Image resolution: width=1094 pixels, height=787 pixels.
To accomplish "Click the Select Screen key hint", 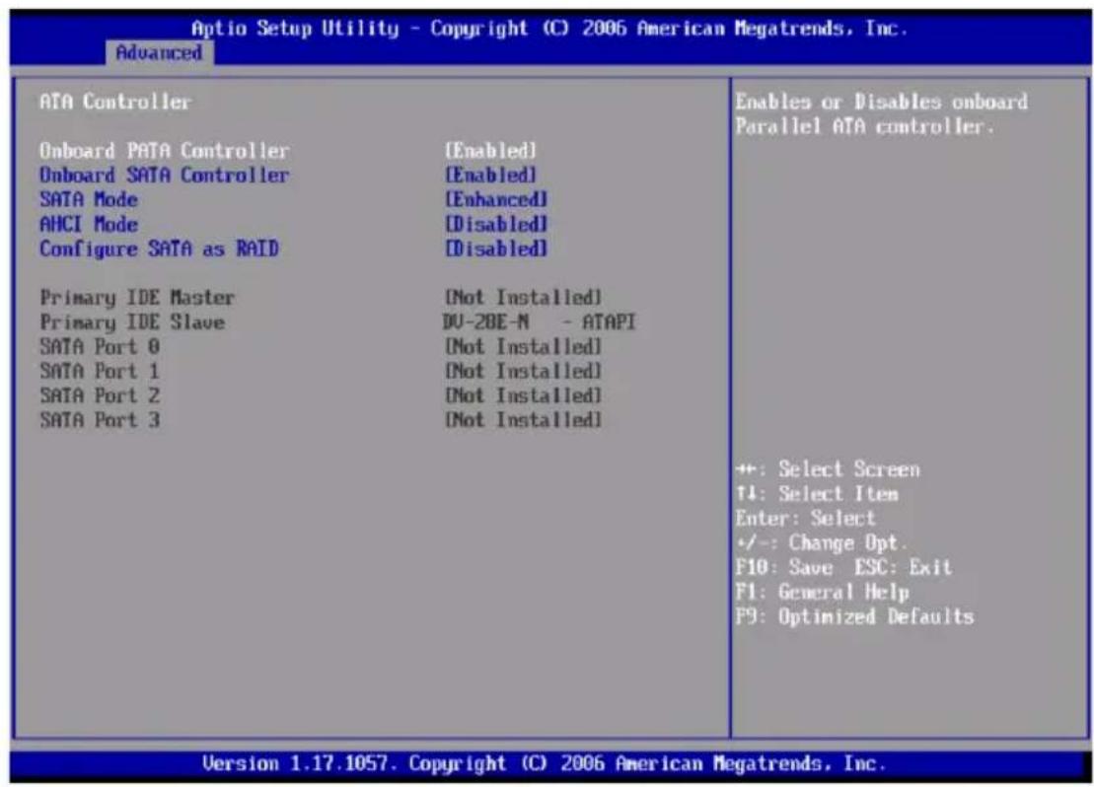I will click(x=828, y=469).
